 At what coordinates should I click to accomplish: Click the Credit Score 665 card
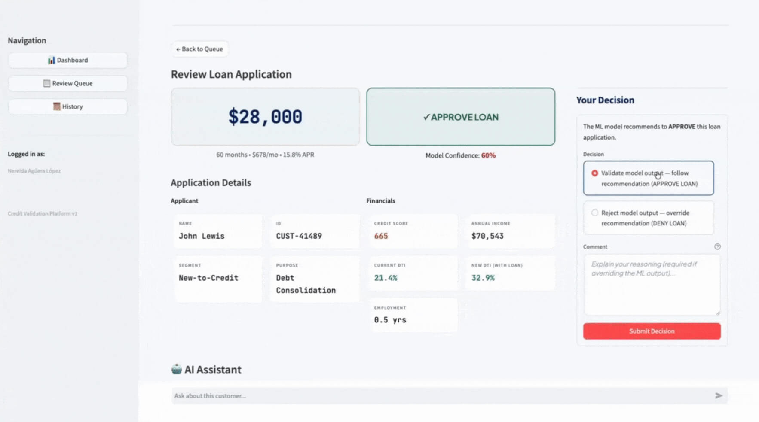tap(413, 231)
